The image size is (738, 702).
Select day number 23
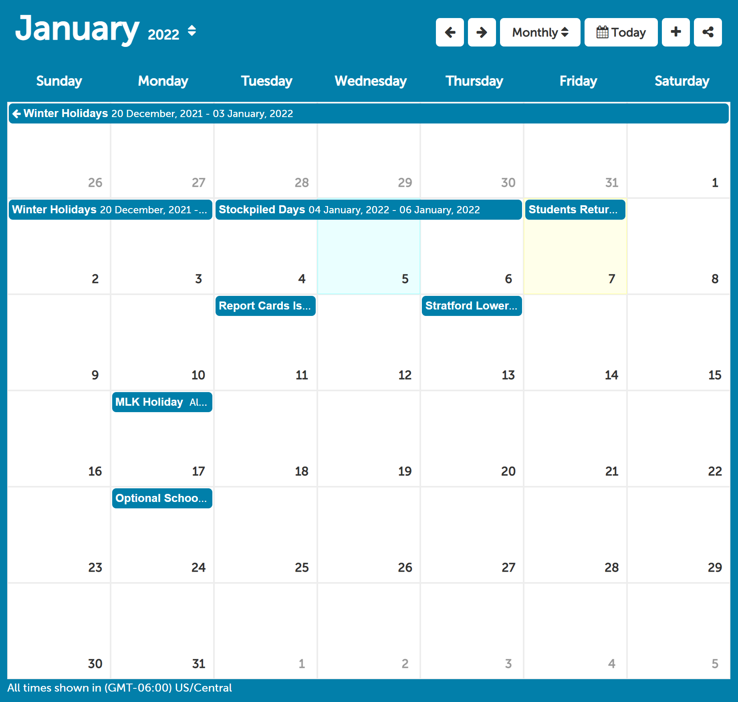(95, 568)
